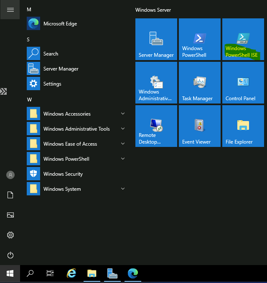Open the Windows PowerShell ISE tile
The height and width of the screenshot is (283, 267).
coord(243,39)
